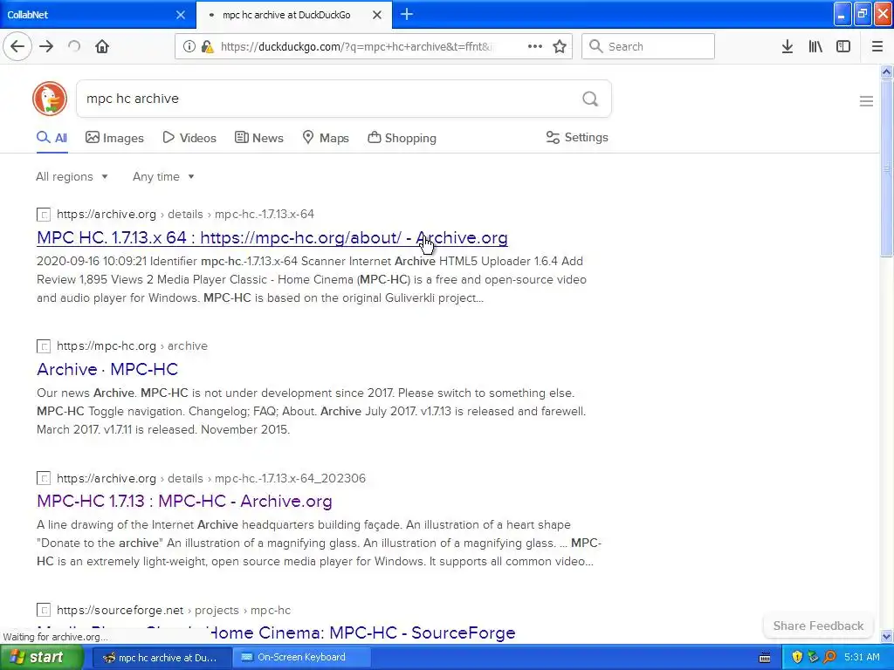The height and width of the screenshot is (670, 894).
Task: Click the keyboard icon in taskbar tray
Action: coord(765,658)
